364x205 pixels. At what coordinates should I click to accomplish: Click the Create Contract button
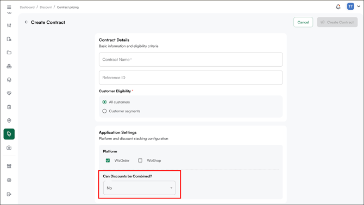click(337, 22)
